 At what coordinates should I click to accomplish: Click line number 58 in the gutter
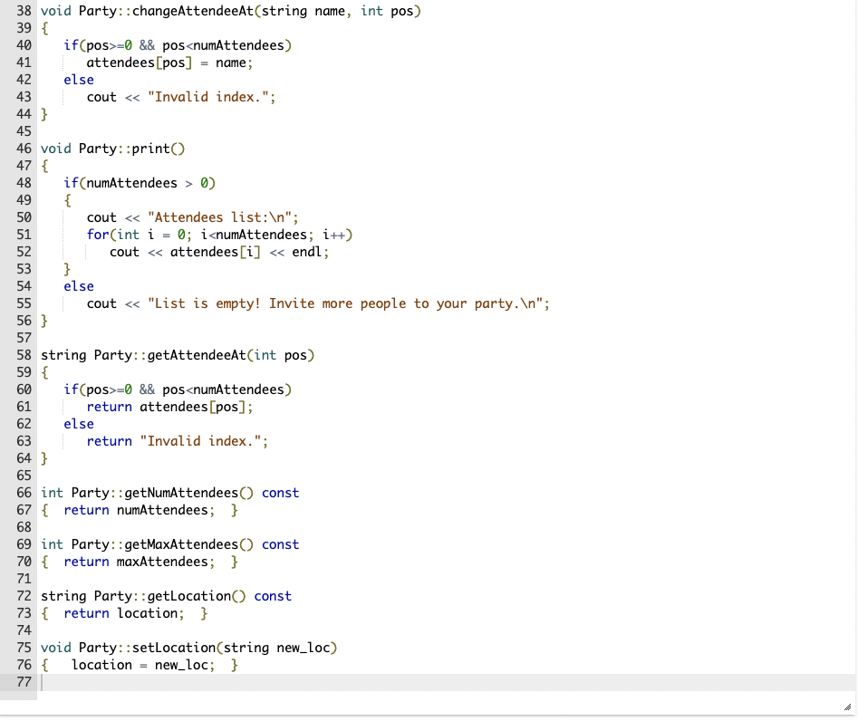pyautogui.click(x=23, y=355)
